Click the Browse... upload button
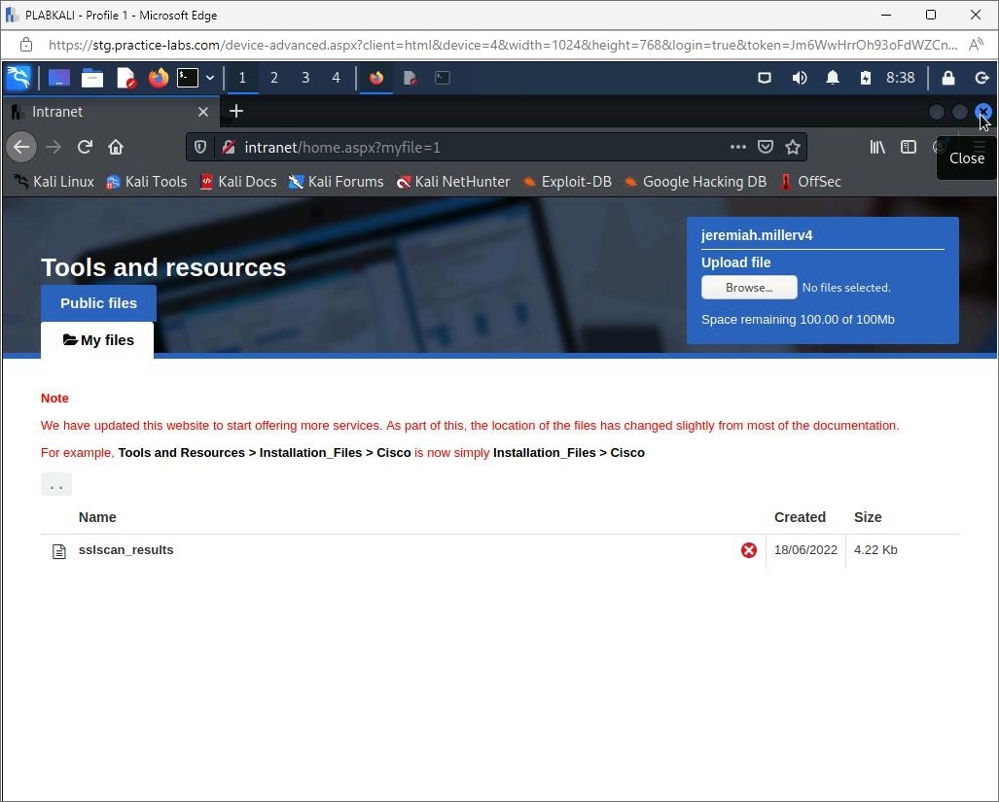 (749, 288)
